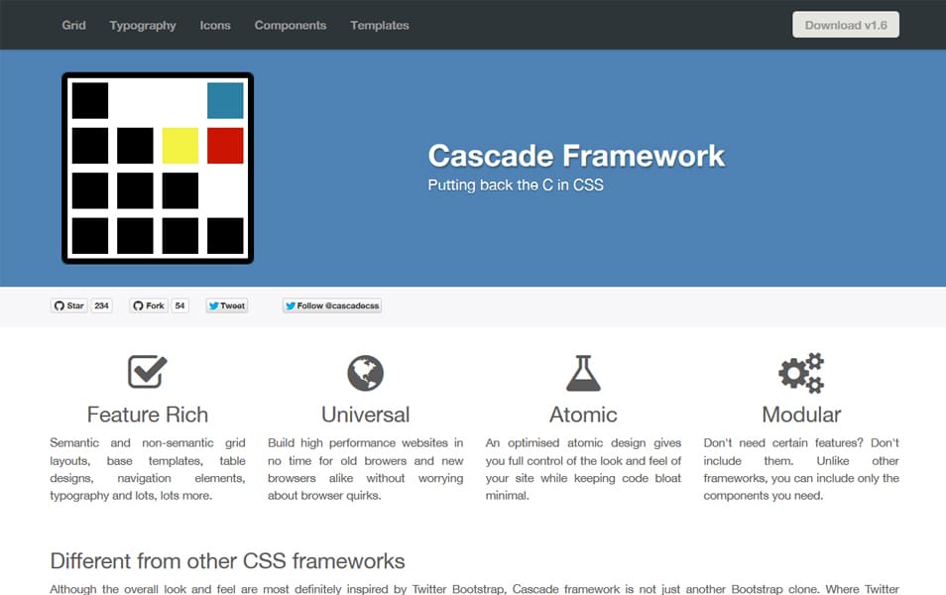The width and height of the screenshot is (946, 595).
Task: Click the star count 234
Action: [101, 306]
